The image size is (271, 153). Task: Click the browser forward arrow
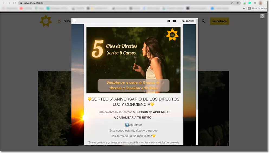coord(9,3)
